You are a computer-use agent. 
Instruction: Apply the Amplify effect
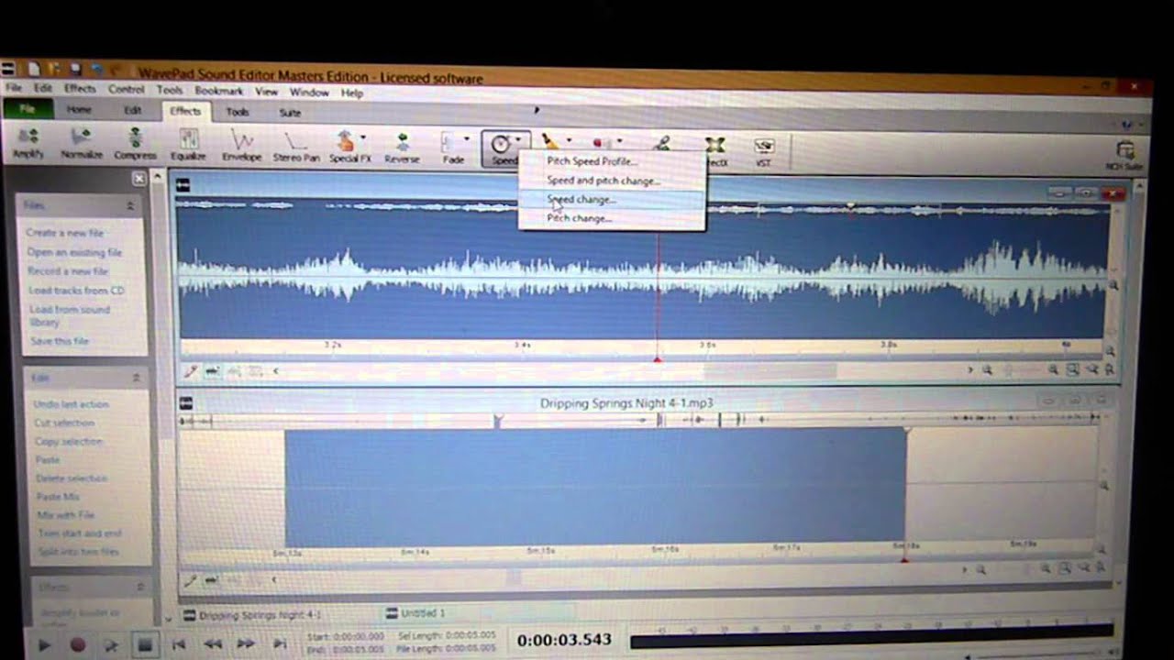(28, 144)
